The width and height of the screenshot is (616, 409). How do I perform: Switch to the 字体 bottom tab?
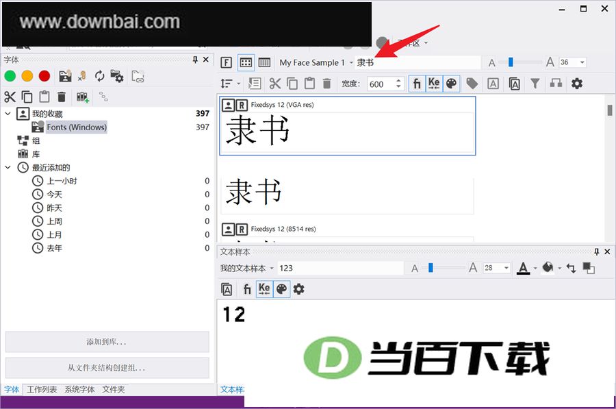[12, 389]
